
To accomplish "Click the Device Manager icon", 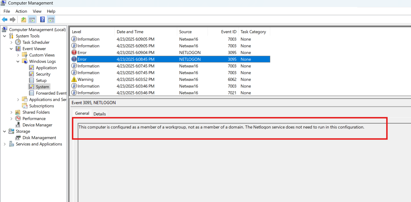I will pyautogui.click(x=18, y=125).
